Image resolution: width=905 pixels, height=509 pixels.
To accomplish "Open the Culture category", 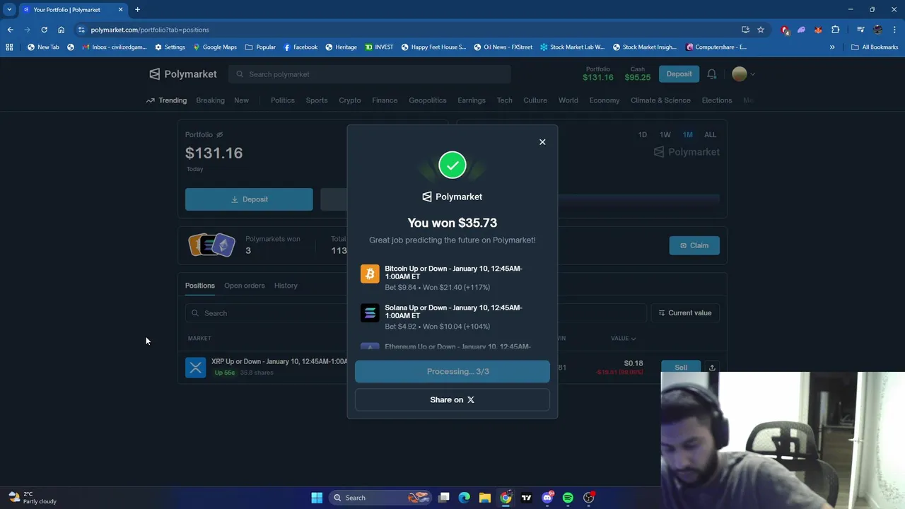I will pos(535,100).
